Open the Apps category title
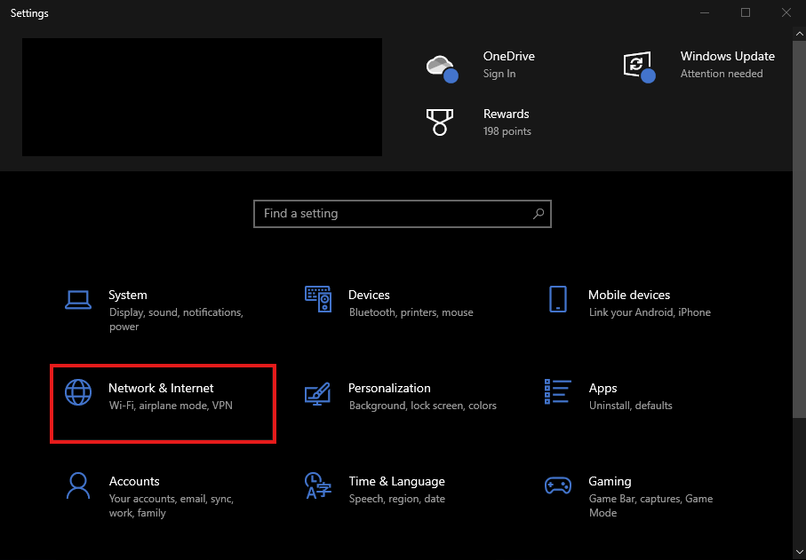The height and width of the screenshot is (560, 806). click(x=603, y=389)
